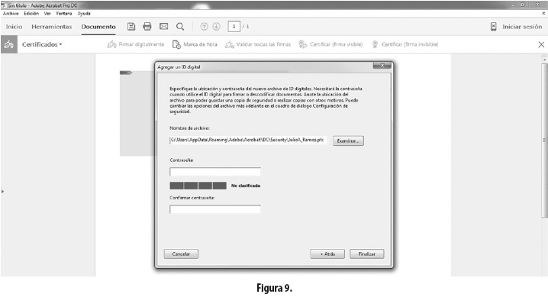
Task: Click Certificar (firma invisible)
Action: 405,44
